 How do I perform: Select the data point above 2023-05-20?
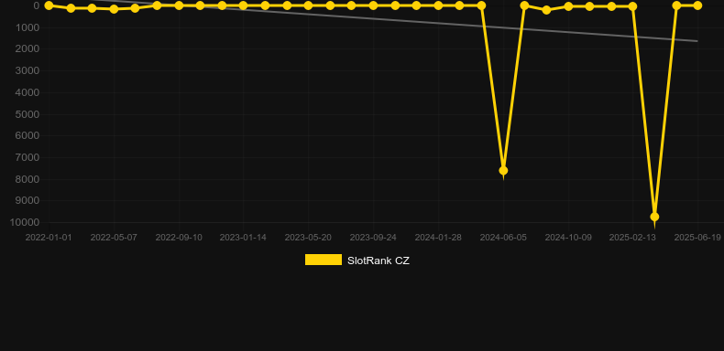308,5
